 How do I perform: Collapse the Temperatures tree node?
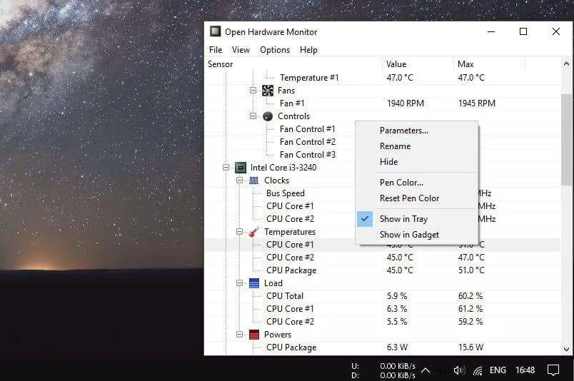pyautogui.click(x=239, y=232)
